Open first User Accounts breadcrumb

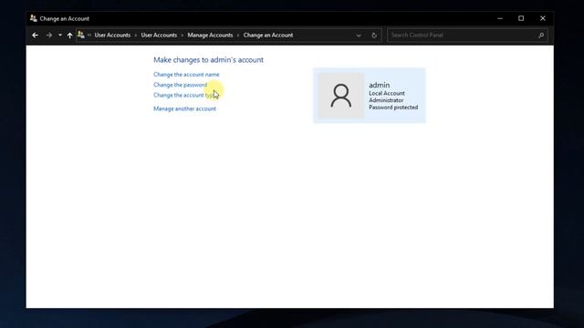pyautogui.click(x=112, y=35)
